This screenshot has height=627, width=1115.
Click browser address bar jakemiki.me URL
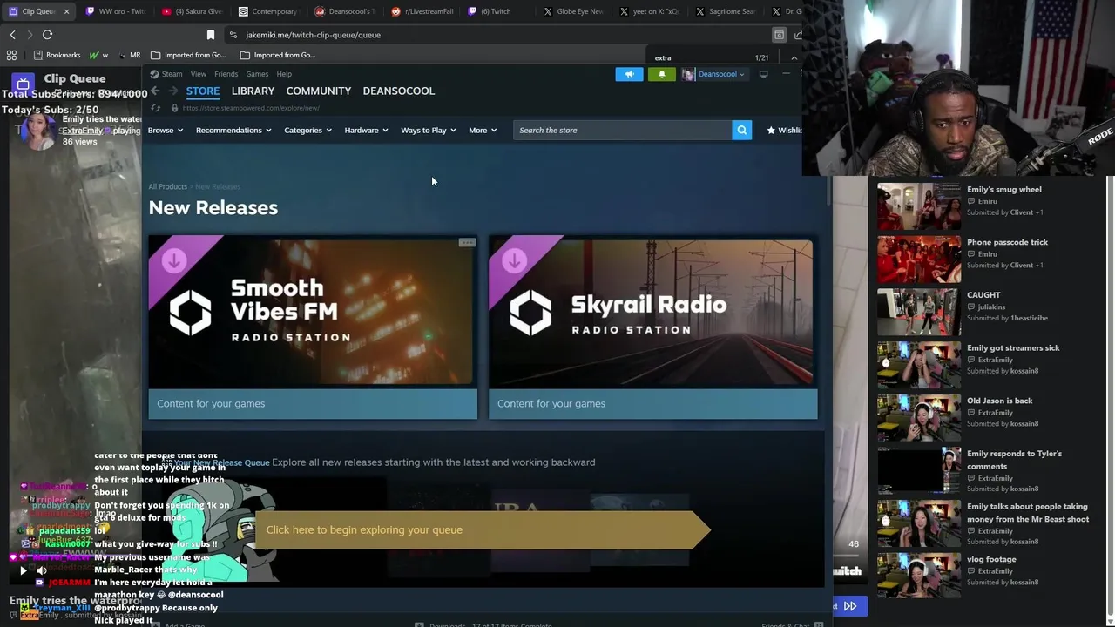click(313, 35)
